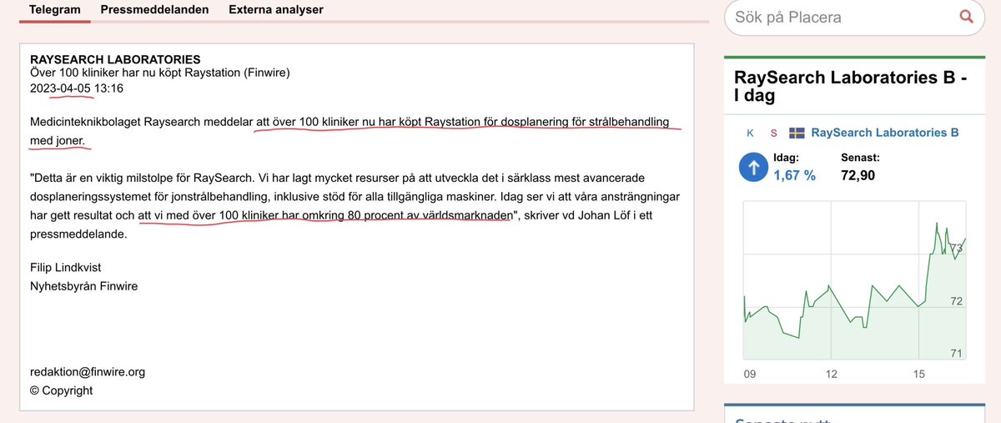Click the red S sell link
Viewport: 1001px width, 423px height.
[x=773, y=133]
